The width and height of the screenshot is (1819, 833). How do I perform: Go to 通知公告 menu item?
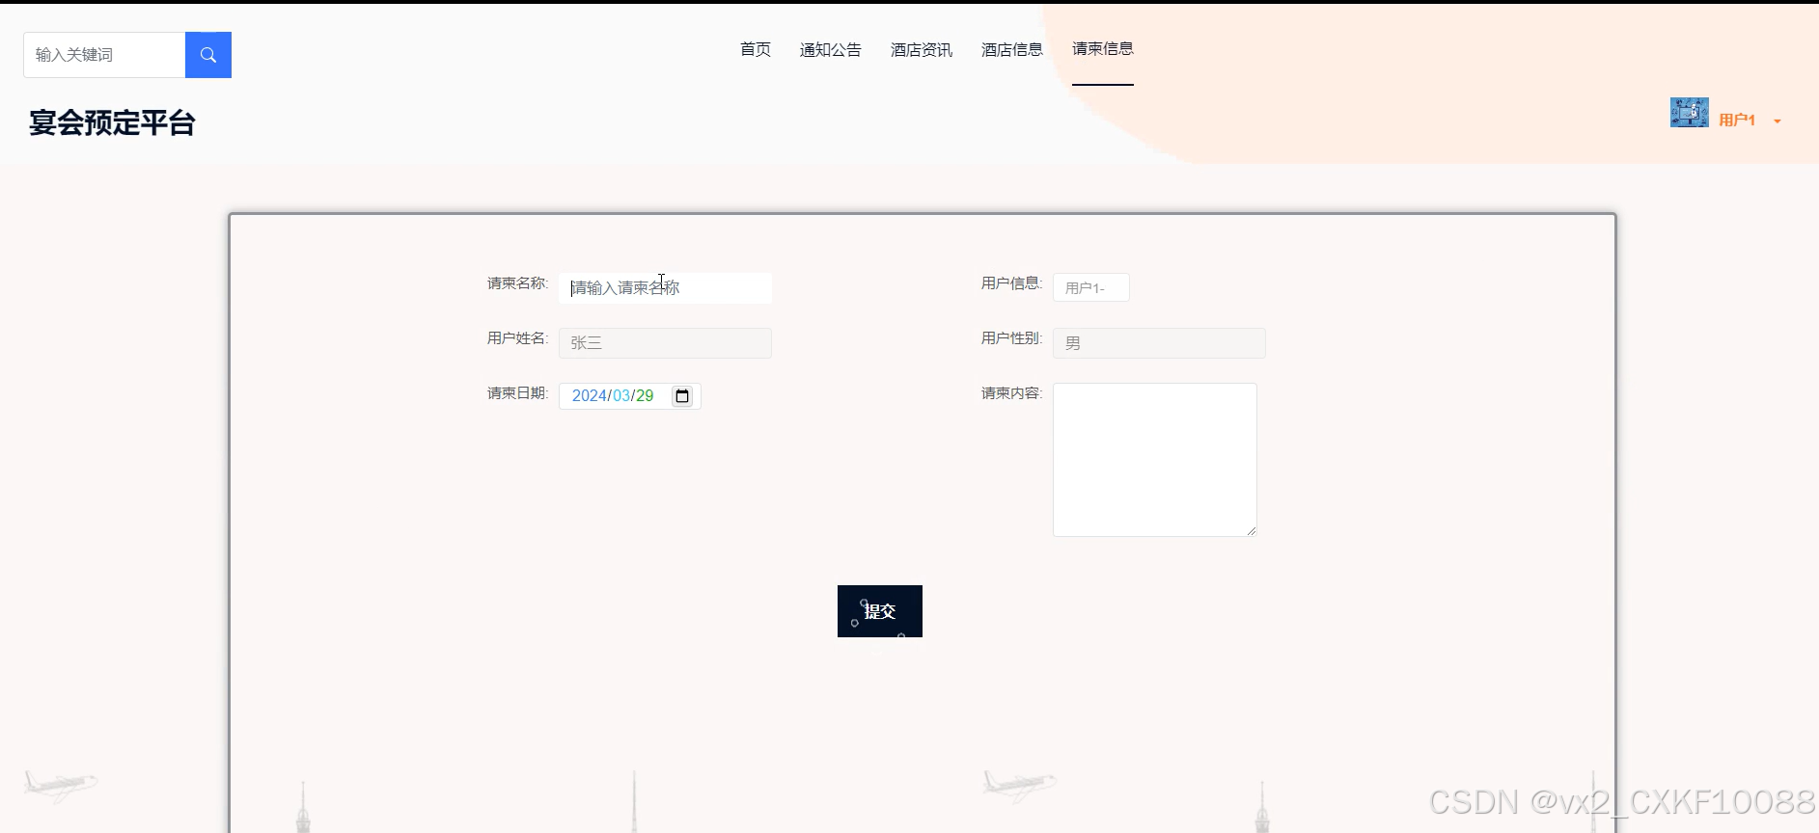click(830, 49)
